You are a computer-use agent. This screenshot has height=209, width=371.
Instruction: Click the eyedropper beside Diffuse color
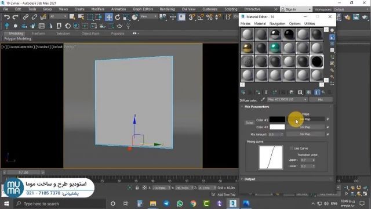(x=263, y=99)
